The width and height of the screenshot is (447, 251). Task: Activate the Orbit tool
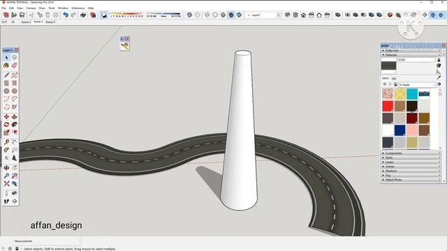click(x=6, y=168)
